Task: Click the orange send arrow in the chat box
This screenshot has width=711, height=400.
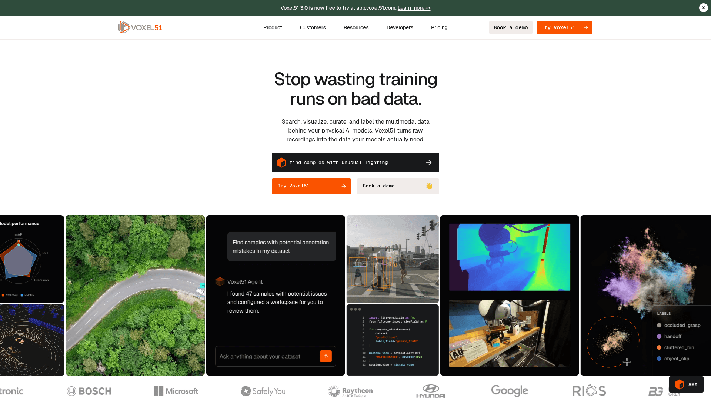Action: tap(326, 356)
